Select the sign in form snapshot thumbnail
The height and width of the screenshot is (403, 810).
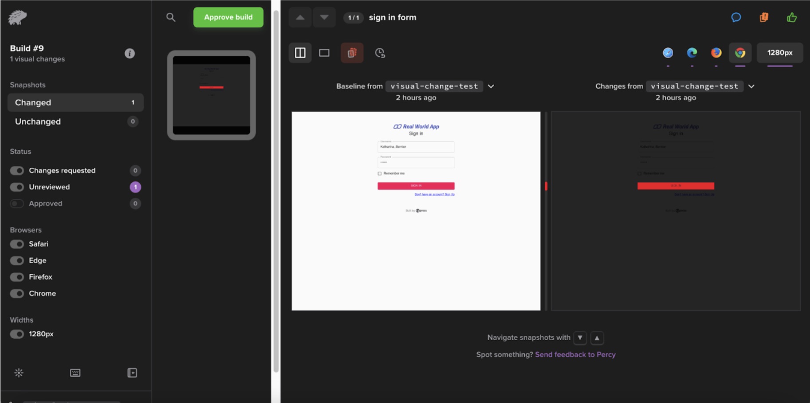click(212, 94)
